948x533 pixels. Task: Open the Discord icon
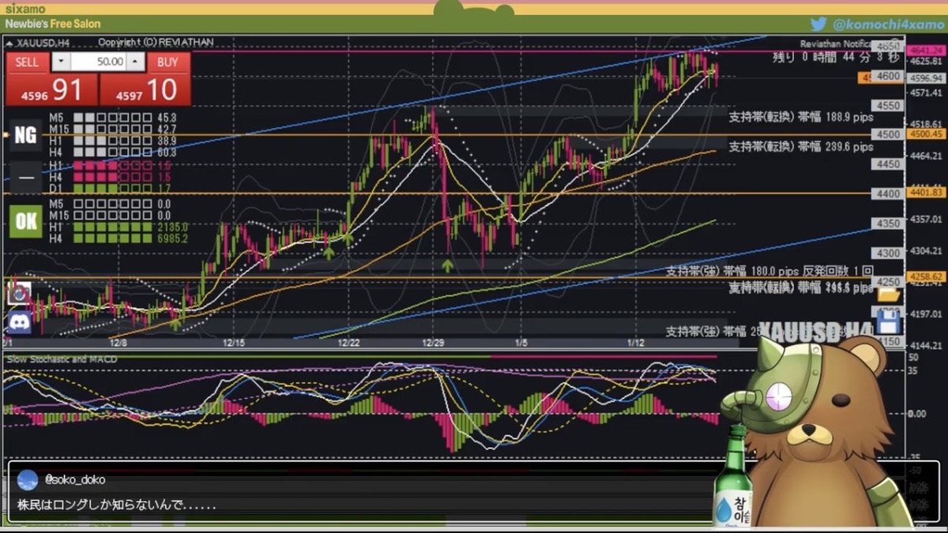(19, 323)
